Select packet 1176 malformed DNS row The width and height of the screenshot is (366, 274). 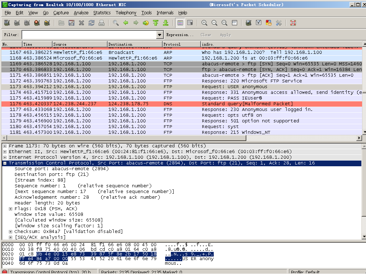click(182, 104)
